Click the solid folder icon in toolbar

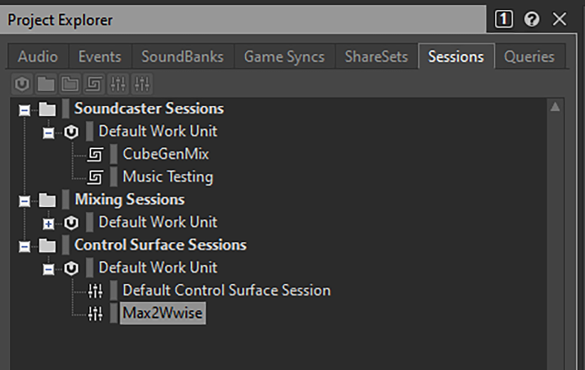(x=46, y=85)
